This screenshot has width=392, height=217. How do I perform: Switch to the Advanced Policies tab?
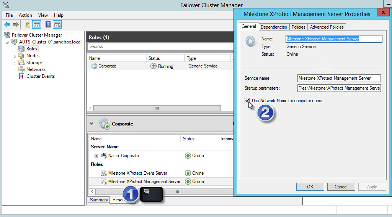pos(327,27)
